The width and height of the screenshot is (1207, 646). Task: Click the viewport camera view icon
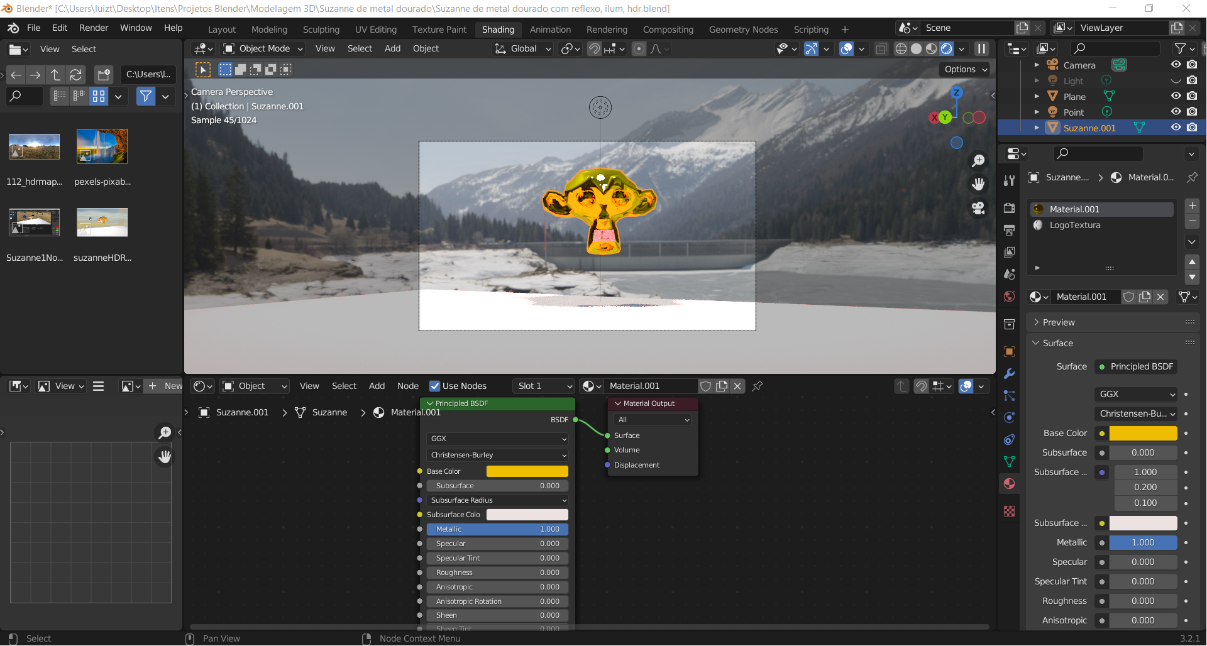pyautogui.click(x=978, y=208)
